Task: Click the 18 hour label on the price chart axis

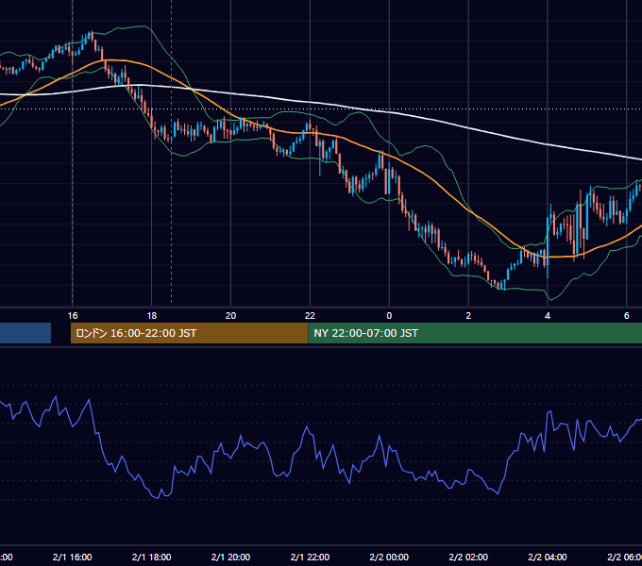Action: 151,316
